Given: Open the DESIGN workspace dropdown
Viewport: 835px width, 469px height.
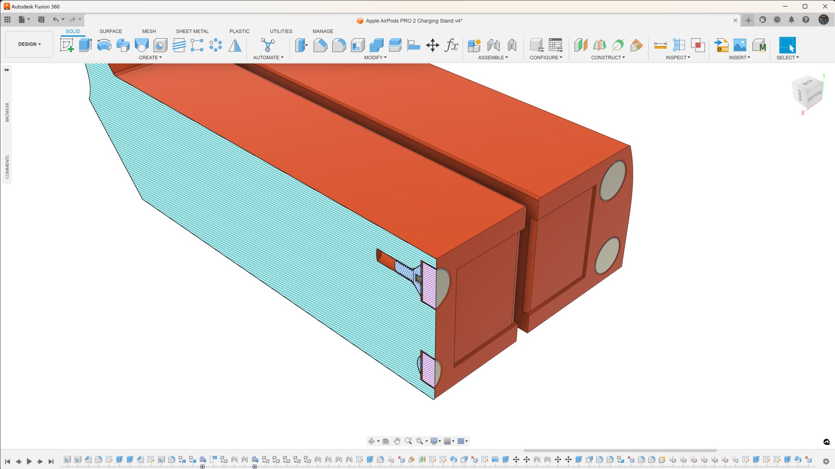Looking at the screenshot, I should coord(29,44).
